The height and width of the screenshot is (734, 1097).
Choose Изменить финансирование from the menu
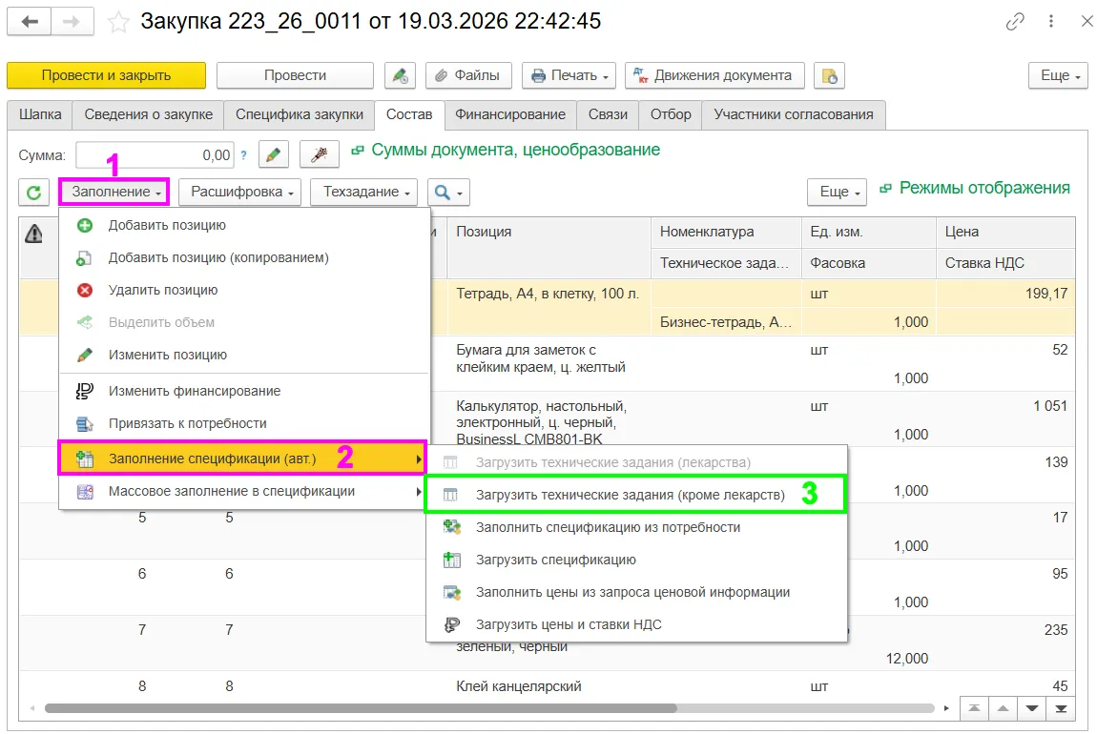coord(243,392)
